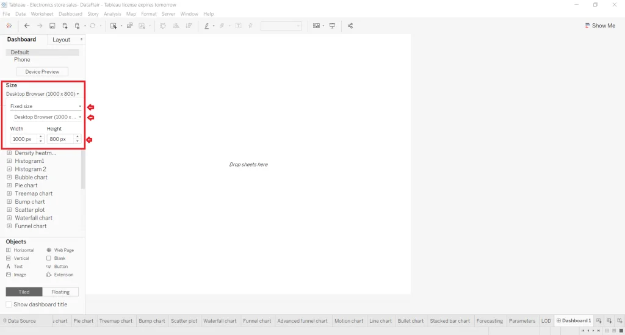This screenshot has height=335, width=625.
Task: Open the dropdown arrow beside New Worksheet icon
Action: tap(121, 26)
